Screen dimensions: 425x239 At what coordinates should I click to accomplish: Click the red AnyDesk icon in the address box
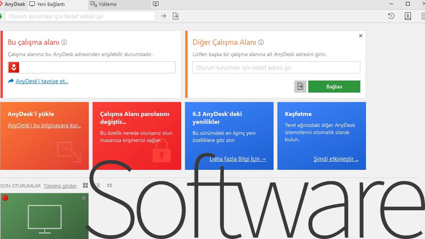point(14,67)
